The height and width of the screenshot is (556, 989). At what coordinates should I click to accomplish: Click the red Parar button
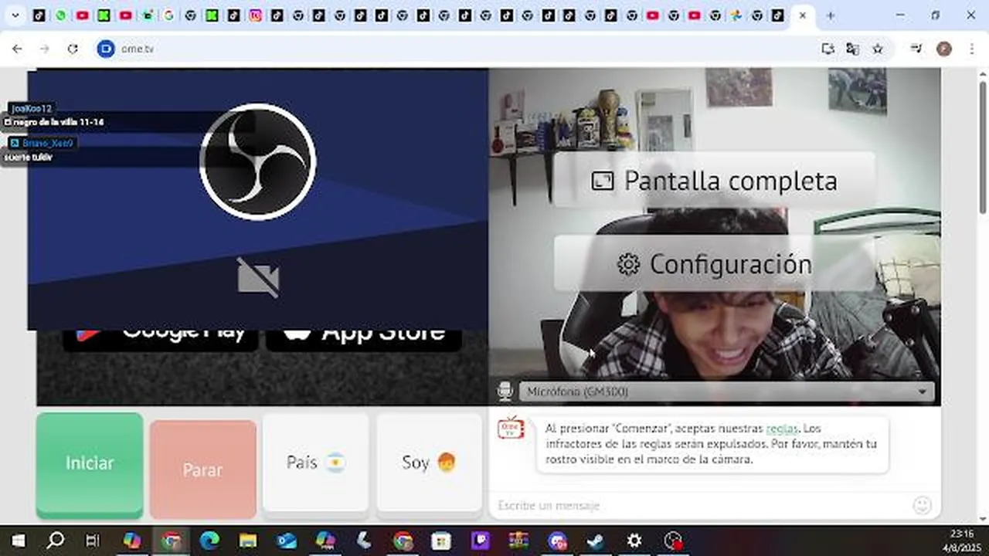pyautogui.click(x=202, y=469)
